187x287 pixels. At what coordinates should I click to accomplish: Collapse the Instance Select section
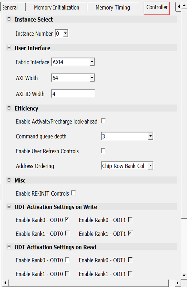click(x=9, y=19)
